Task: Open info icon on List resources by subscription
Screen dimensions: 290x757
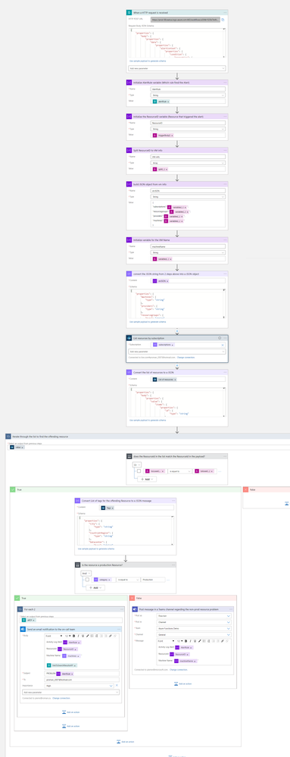Action: 220,339
